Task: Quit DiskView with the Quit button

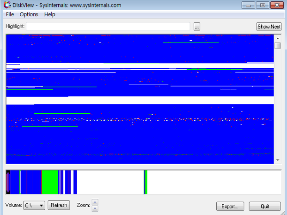Action: tap(265, 206)
